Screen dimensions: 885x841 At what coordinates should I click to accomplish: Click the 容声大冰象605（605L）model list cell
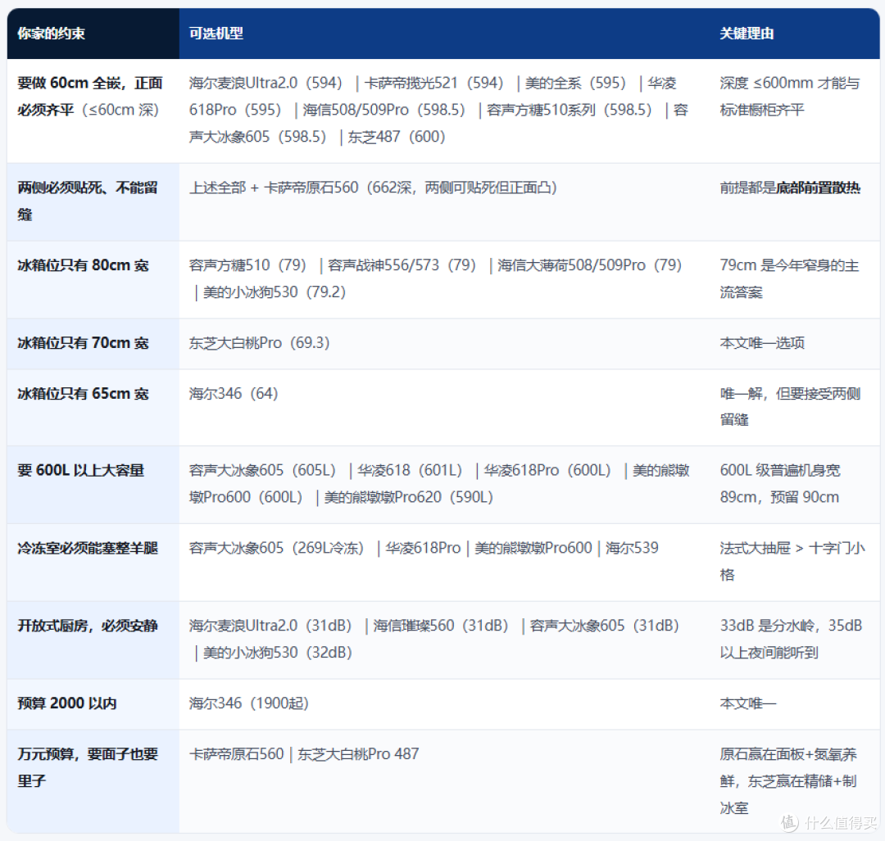pyautogui.click(x=444, y=485)
